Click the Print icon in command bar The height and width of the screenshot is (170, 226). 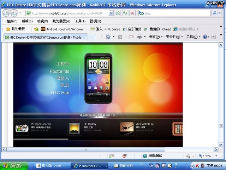pyautogui.click(x=139, y=37)
